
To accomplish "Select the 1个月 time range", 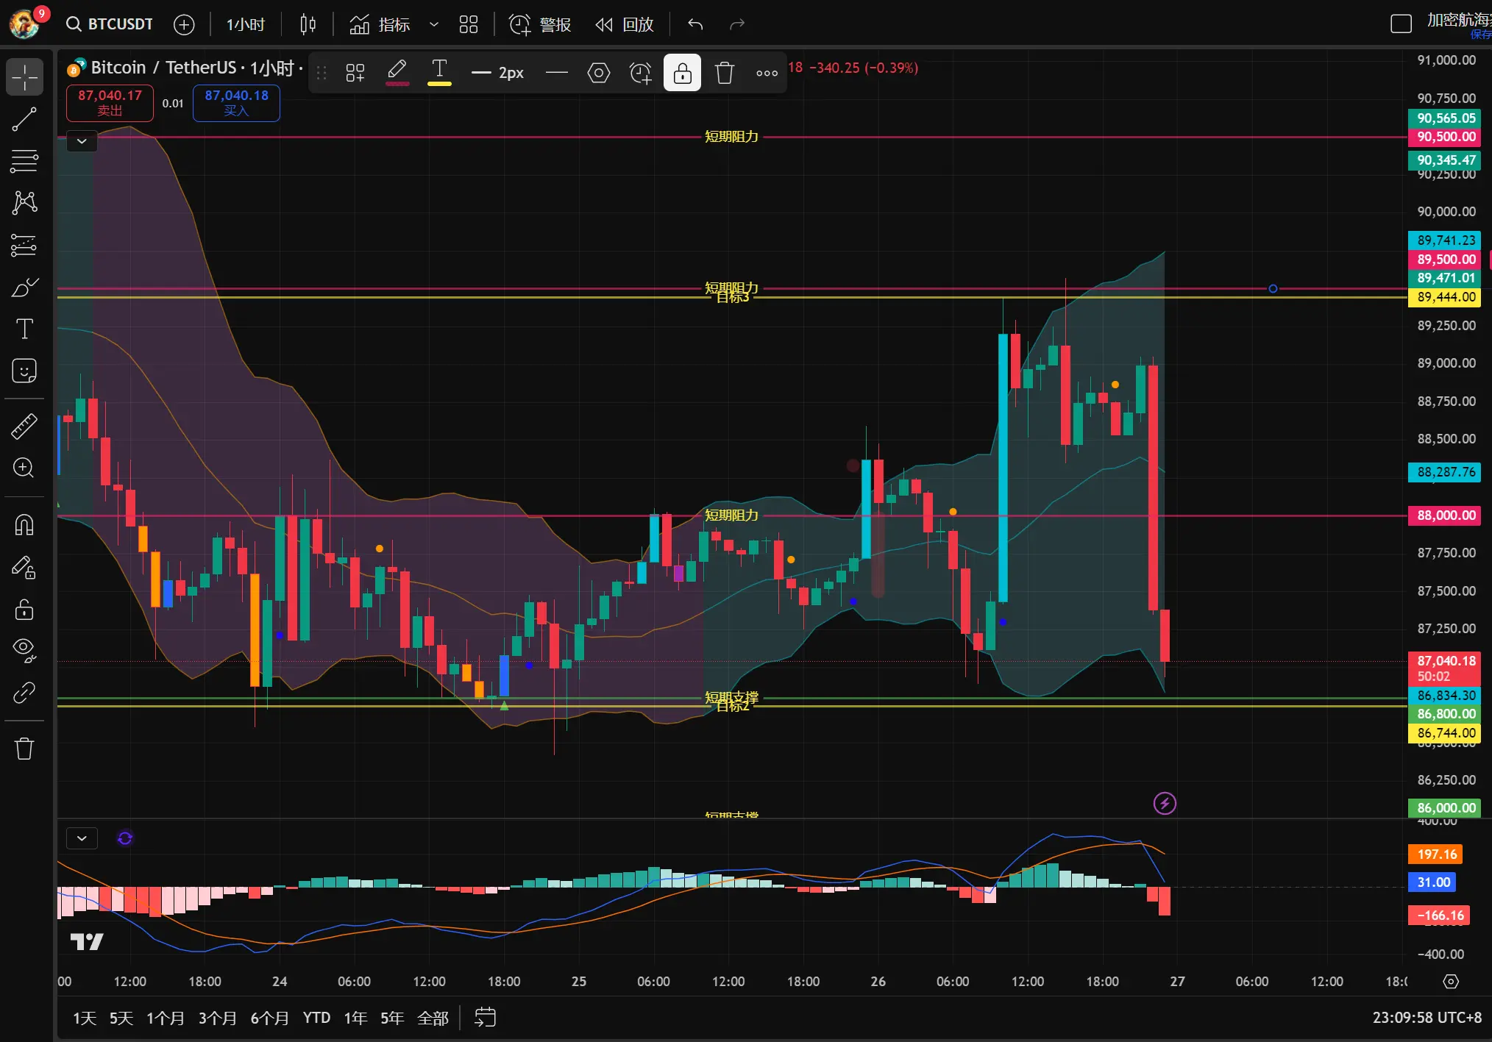I will 165,1018.
